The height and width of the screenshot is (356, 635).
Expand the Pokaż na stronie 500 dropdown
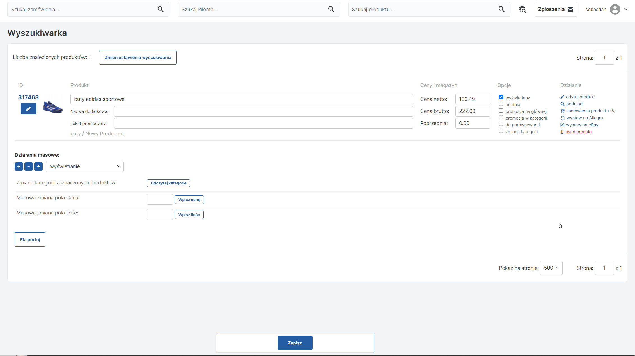(x=551, y=268)
